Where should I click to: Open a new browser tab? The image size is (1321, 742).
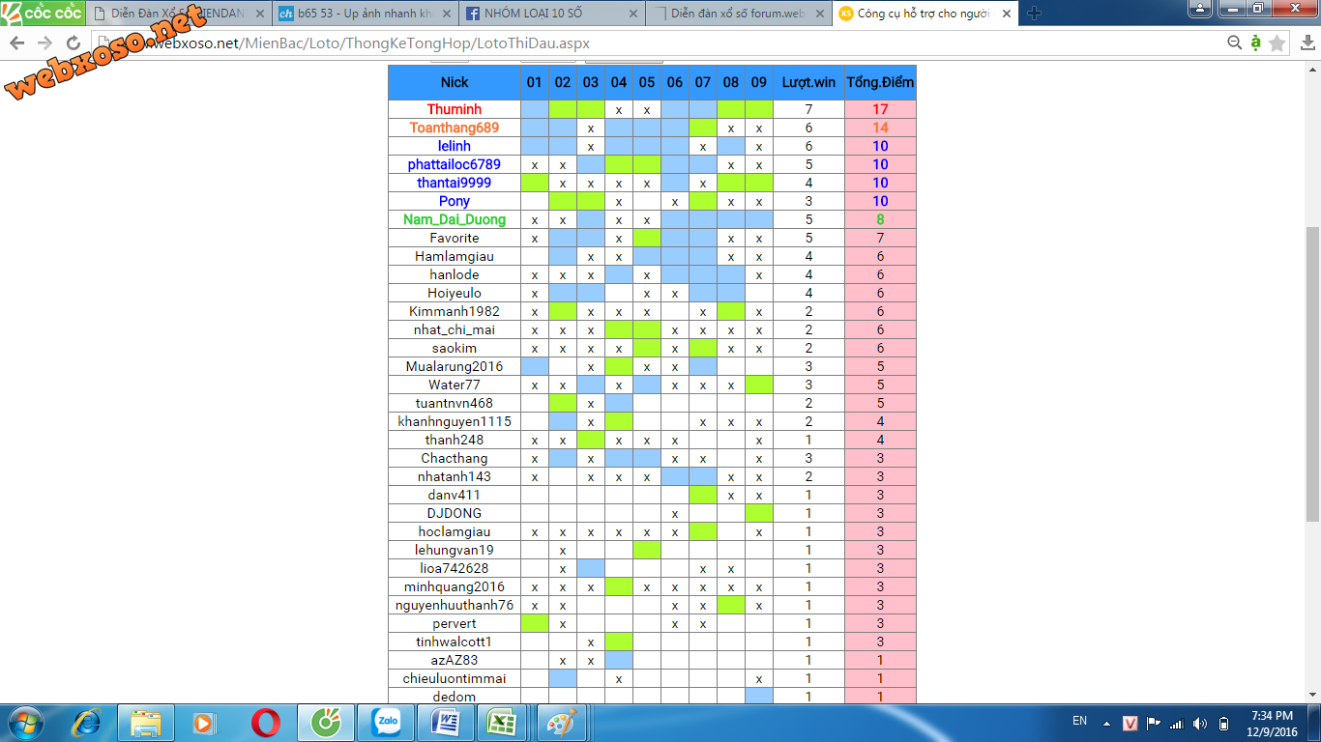[1034, 14]
